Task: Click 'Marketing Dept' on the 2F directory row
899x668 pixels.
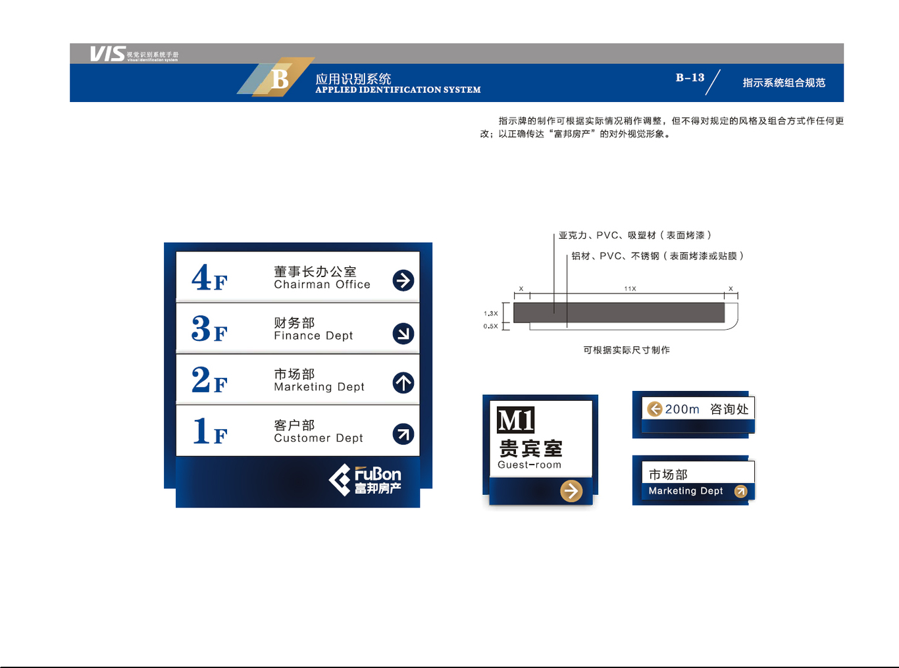Action: (319, 387)
